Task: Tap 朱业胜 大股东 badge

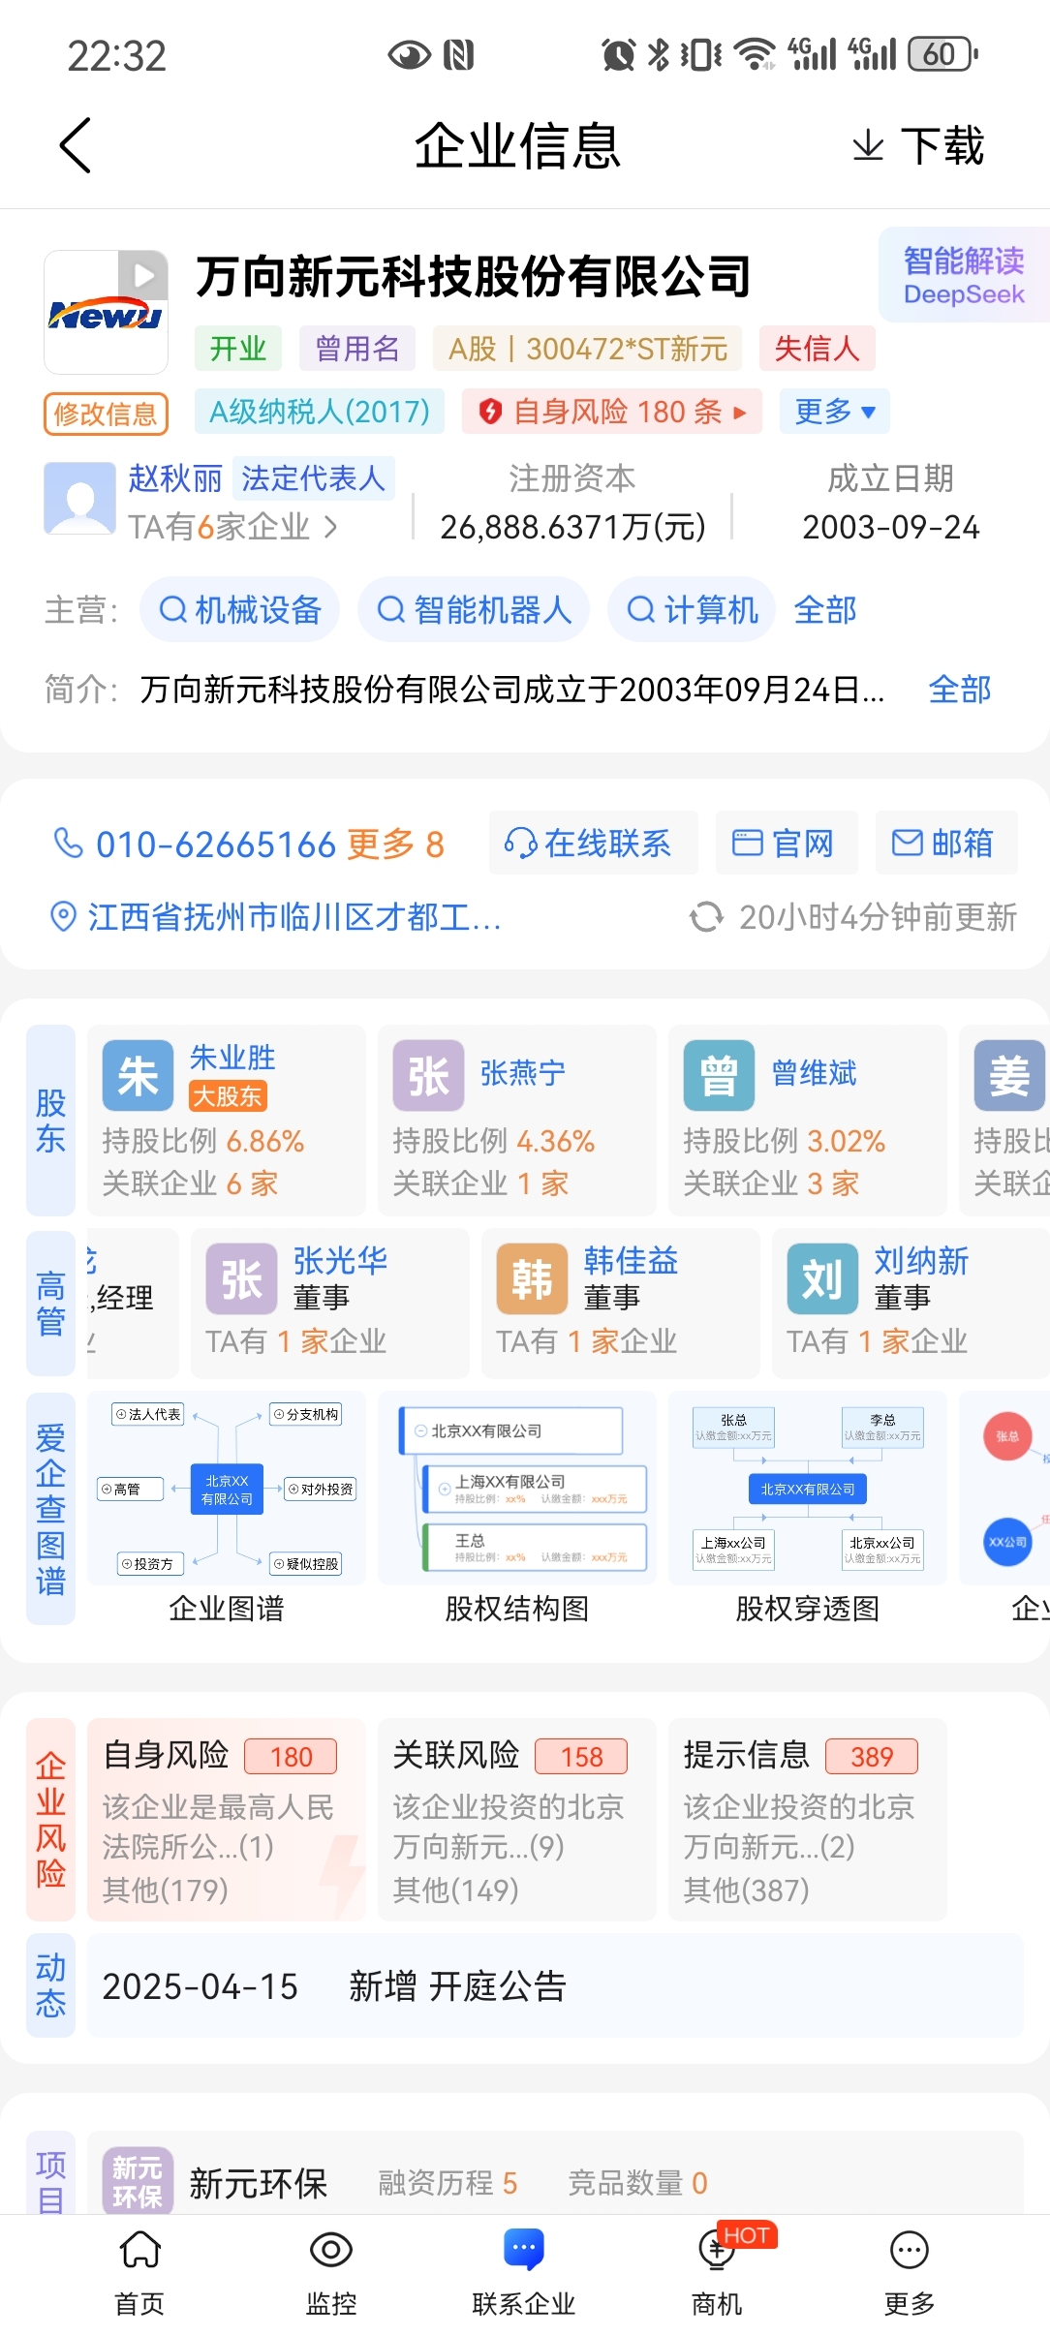Action: point(227,1096)
